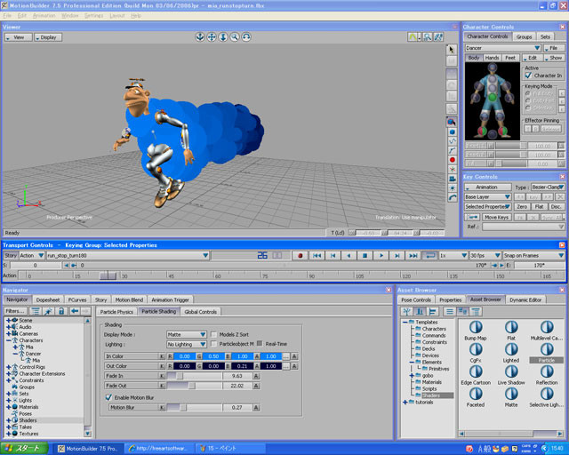The height and width of the screenshot is (455, 569).
Task: Click the lock icon in Navigator toolbar
Action: point(61,311)
